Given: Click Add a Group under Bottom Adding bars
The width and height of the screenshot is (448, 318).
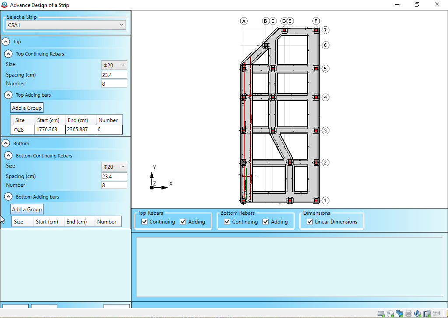Looking at the screenshot, I should coord(27,209).
